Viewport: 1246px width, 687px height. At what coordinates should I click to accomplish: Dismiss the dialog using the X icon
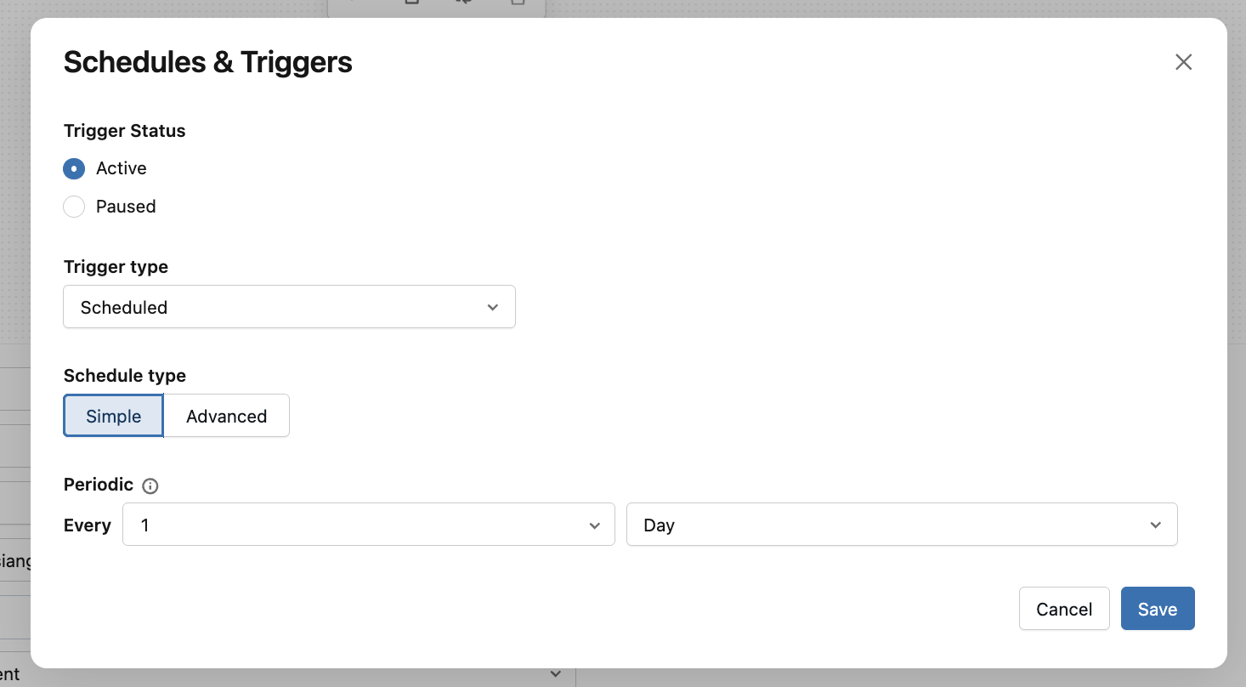(1183, 61)
